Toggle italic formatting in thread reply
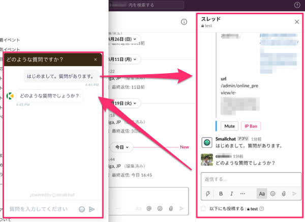 tap(231, 194)
